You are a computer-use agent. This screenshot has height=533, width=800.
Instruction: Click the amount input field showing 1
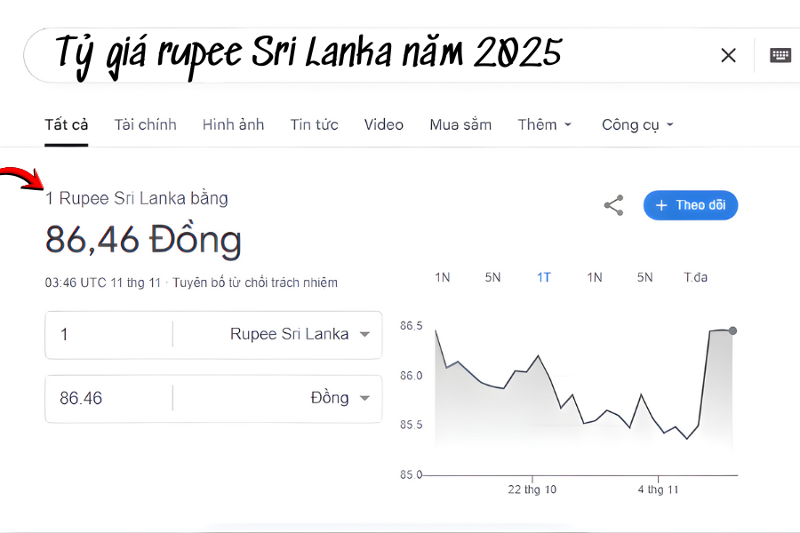pos(107,334)
